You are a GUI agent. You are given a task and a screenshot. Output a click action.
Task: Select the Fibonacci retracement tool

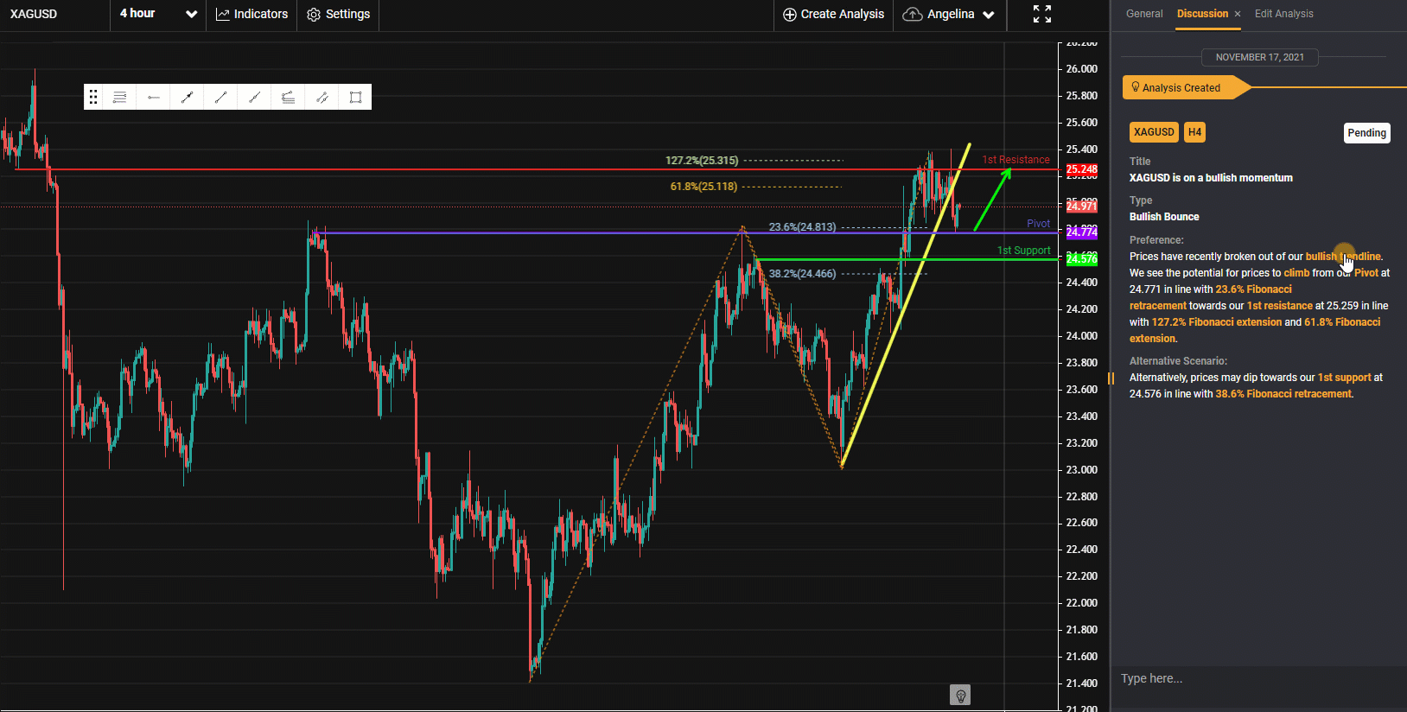[x=288, y=97]
